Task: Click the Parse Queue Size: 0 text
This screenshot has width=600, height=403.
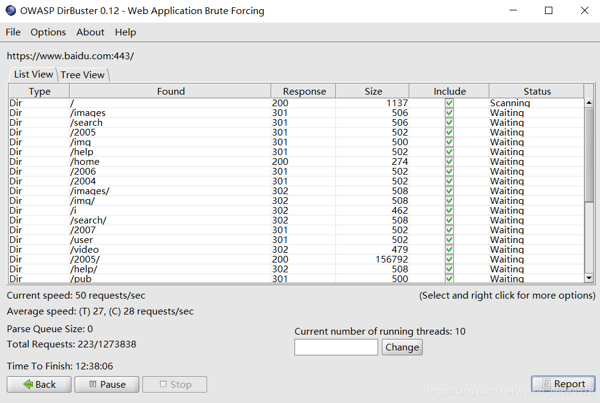Action: pos(49,329)
